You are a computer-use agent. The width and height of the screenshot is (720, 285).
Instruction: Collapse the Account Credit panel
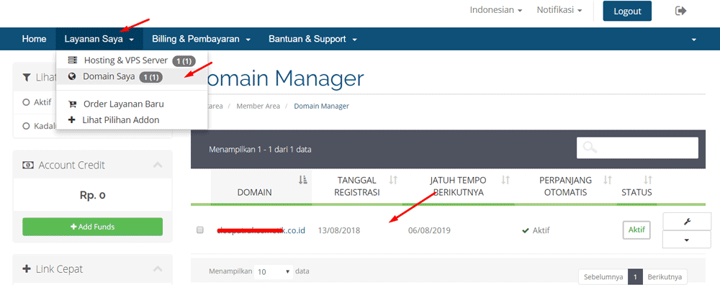[158, 165]
